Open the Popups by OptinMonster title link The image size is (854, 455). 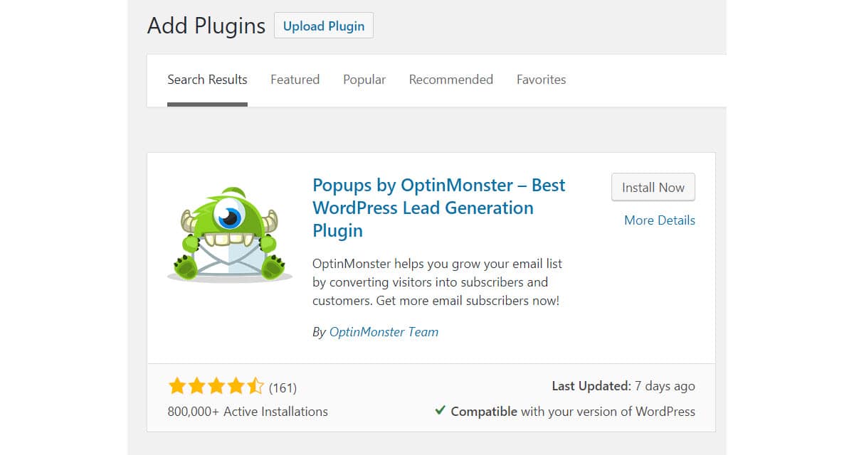tap(438, 208)
